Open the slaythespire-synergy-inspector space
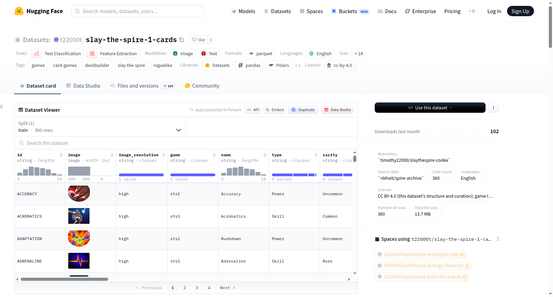 (x=423, y=266)
